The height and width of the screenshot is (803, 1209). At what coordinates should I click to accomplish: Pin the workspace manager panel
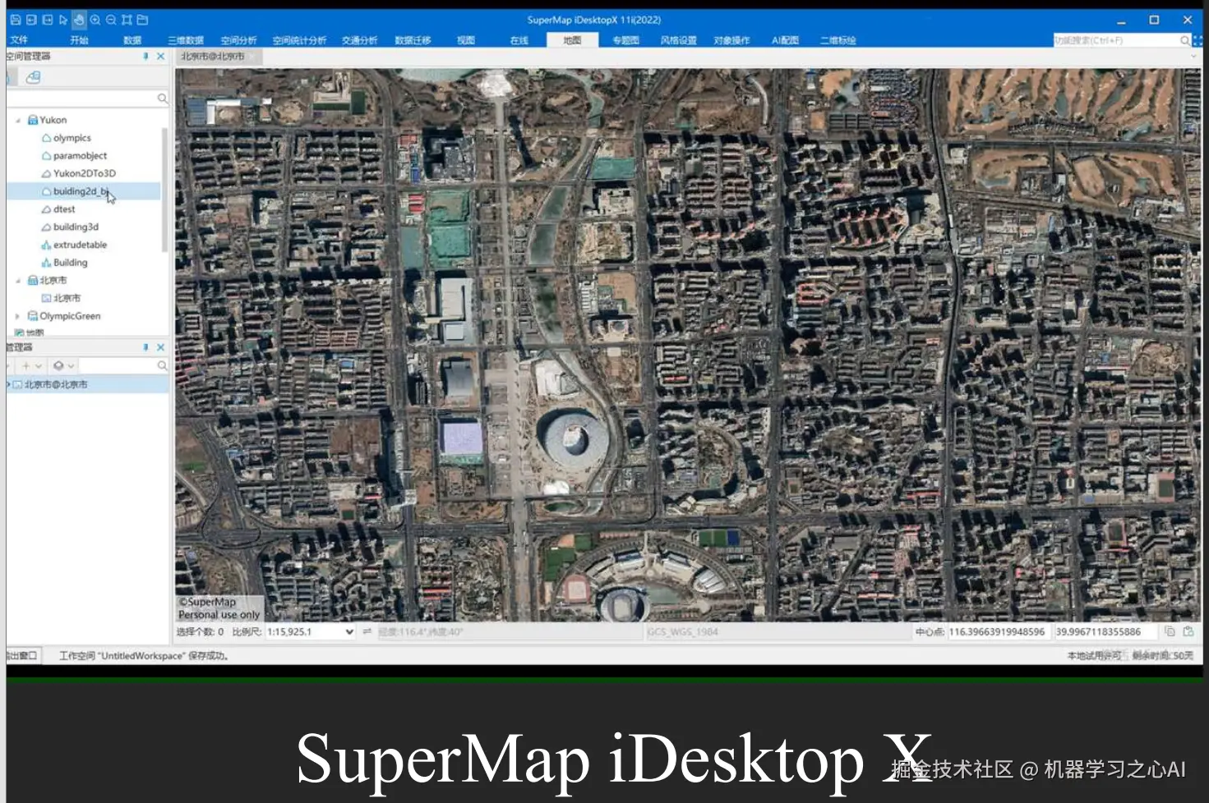point(145,56)
